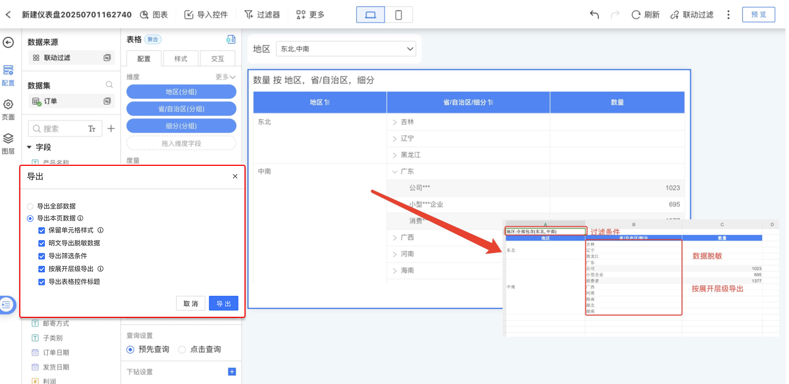This screenshot has height=384, width=789.
Task: Collapse the 广东 row in table
Action: click(395, 172)
